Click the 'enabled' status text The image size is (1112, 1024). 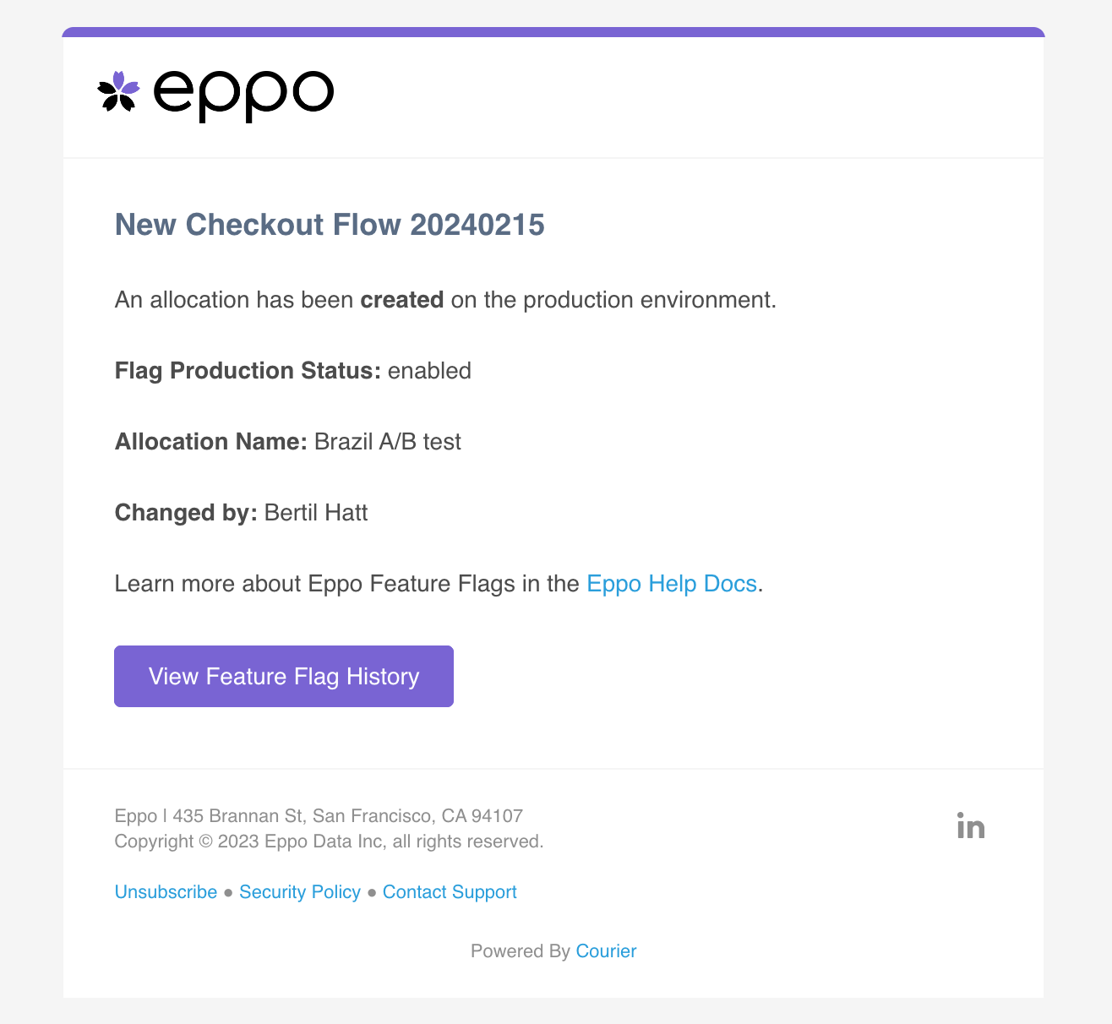click(428, 371)
